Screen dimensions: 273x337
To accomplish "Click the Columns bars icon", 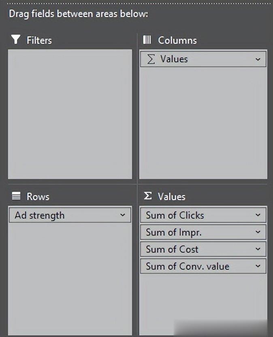I will (147, 40).
